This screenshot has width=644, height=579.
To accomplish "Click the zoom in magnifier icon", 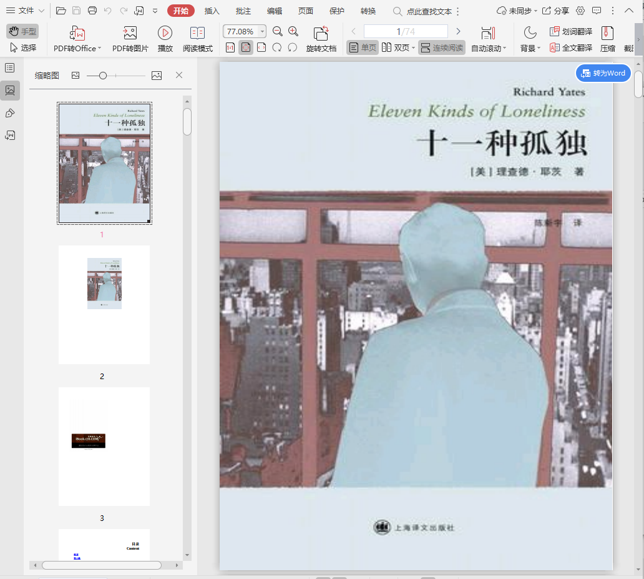I will pos(293,32).
